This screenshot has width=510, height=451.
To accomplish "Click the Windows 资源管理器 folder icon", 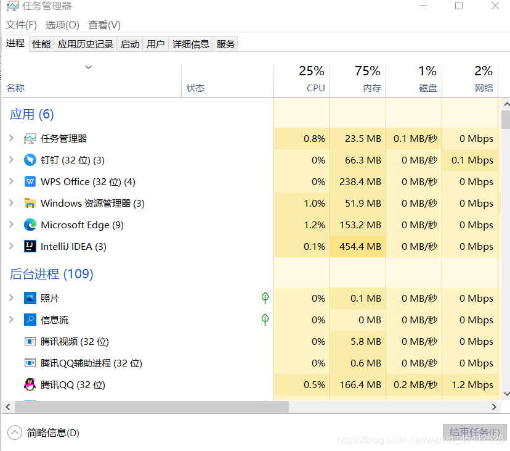I will point(30,203).
